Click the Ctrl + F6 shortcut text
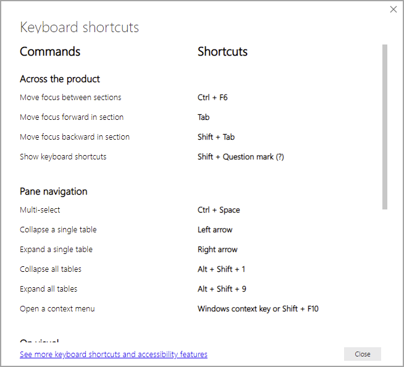 213,98
